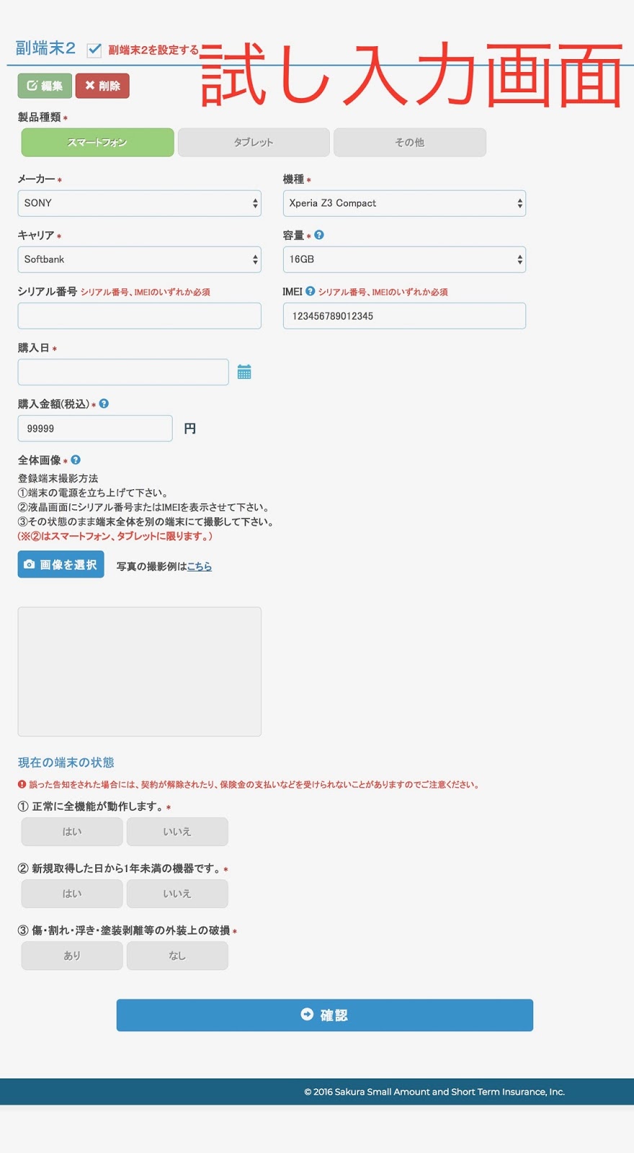634x1153 pixels.
Task: Select スマートフォン product type
Action: tap(97, 142)
